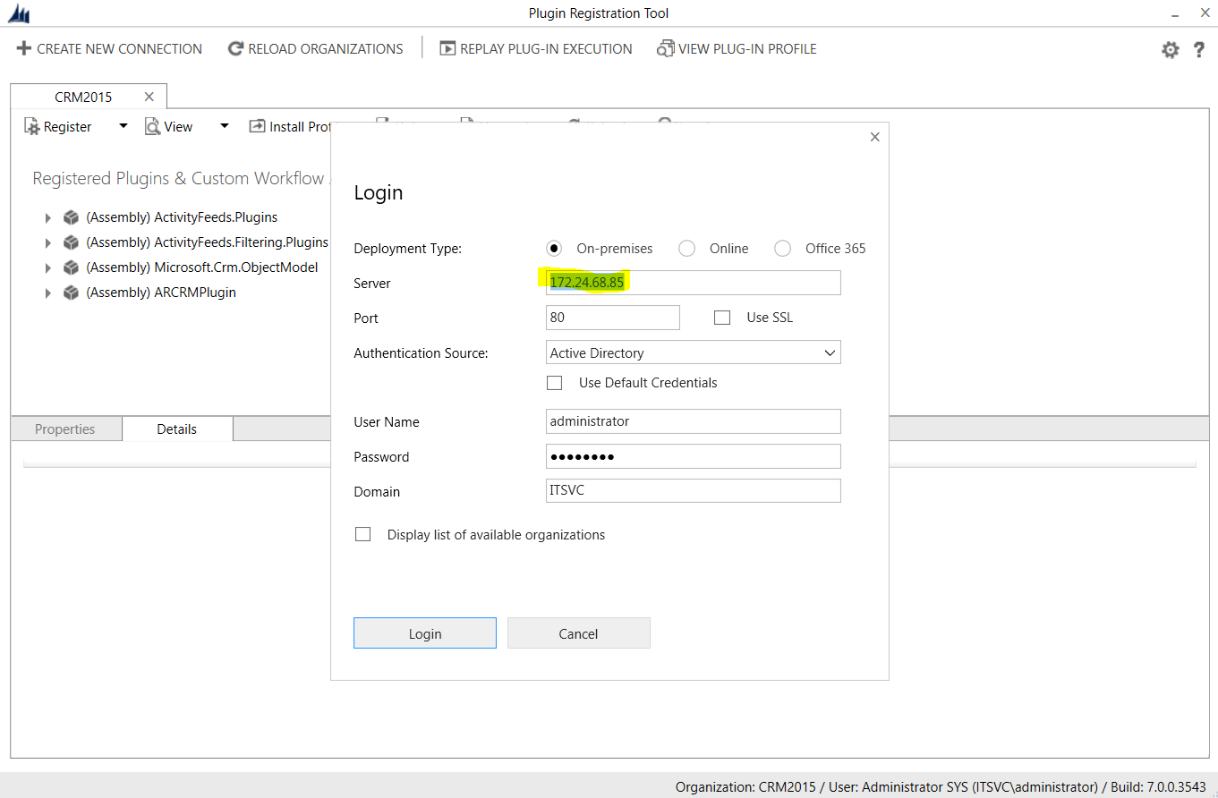This screenshot has height=798, width=1218.
Task: Expand the Microsoft.Crm.ObjectModel assembly node
Action: [x=47, y=267]
